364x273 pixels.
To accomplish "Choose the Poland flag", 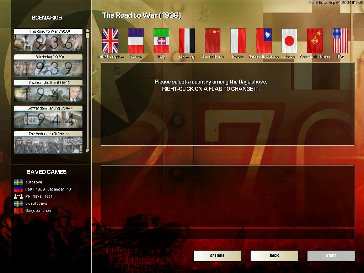I will pyautogui.click(x=238, y=41).
